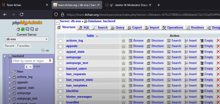Go back using the browser back arrow

click(5, 14)
